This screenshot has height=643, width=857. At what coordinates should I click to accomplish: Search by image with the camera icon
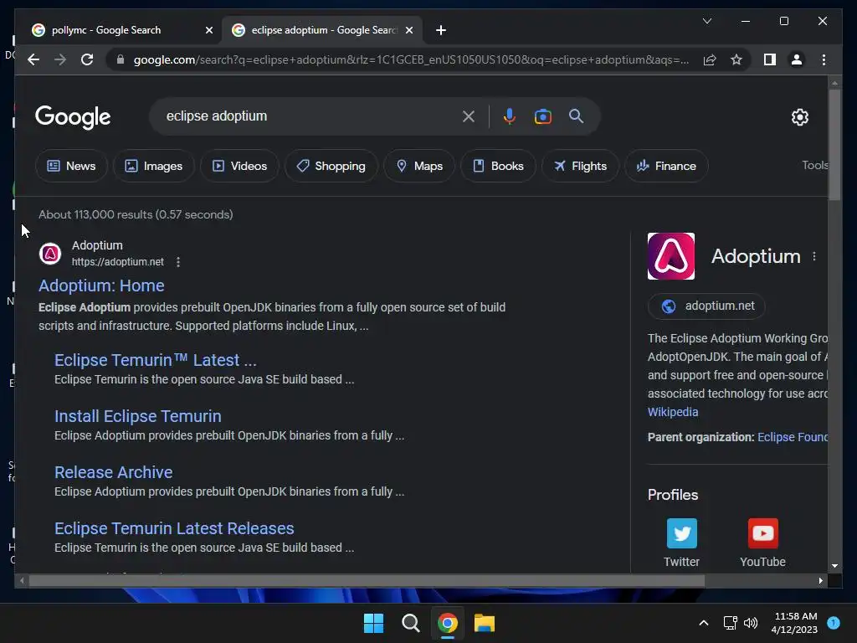pos(542,116)
